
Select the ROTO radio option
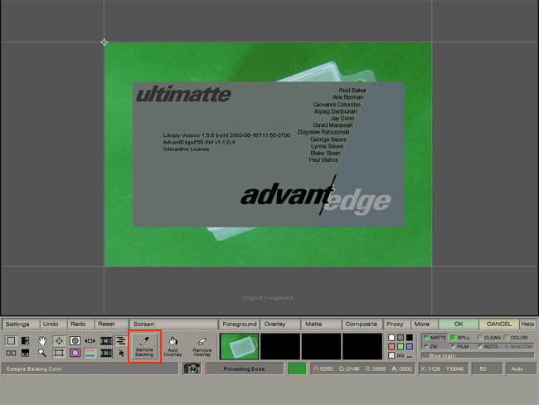(488, 347)
